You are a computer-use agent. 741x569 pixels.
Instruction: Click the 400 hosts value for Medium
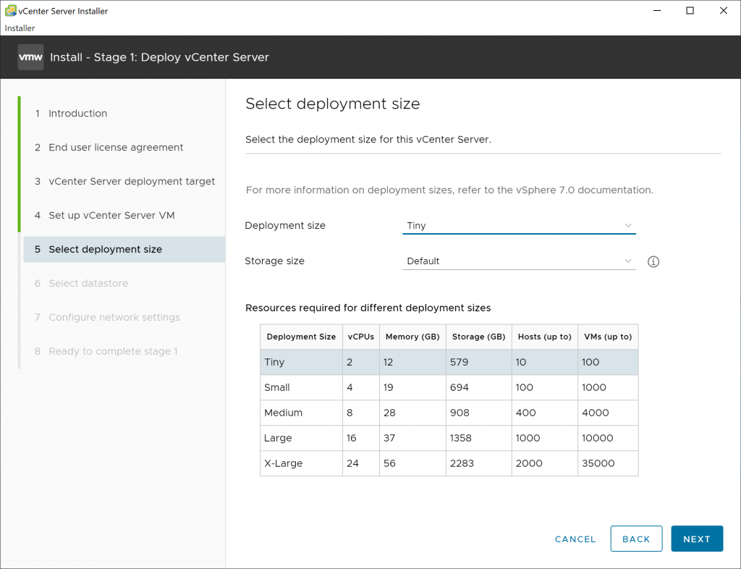pyautogui.click(x=525, y=413)
